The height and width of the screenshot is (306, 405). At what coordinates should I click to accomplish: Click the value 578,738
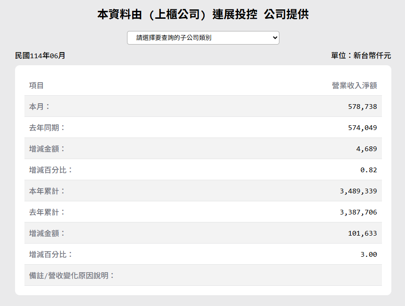click(x=362, y=107)
